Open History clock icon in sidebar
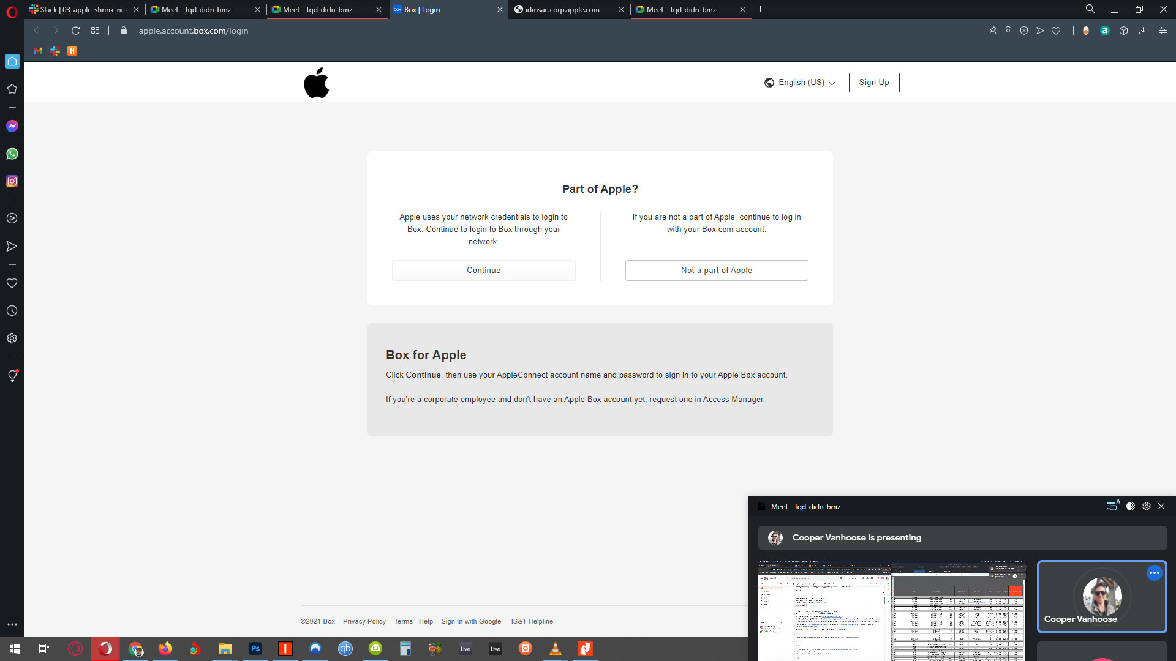The height and width of the screenshot is (661, 1176). coord(12,311)
